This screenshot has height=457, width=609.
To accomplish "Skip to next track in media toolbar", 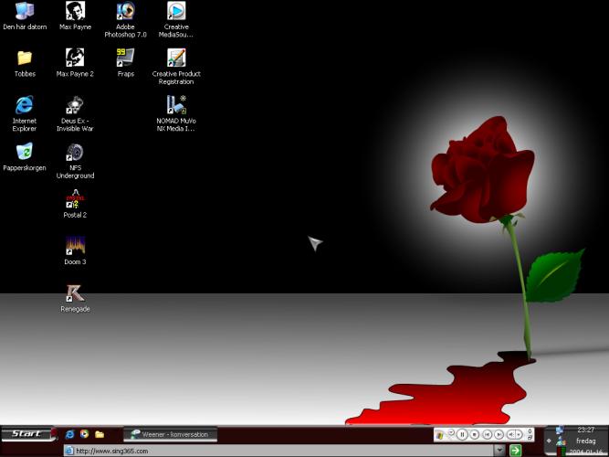I will (x=499, y=434).
